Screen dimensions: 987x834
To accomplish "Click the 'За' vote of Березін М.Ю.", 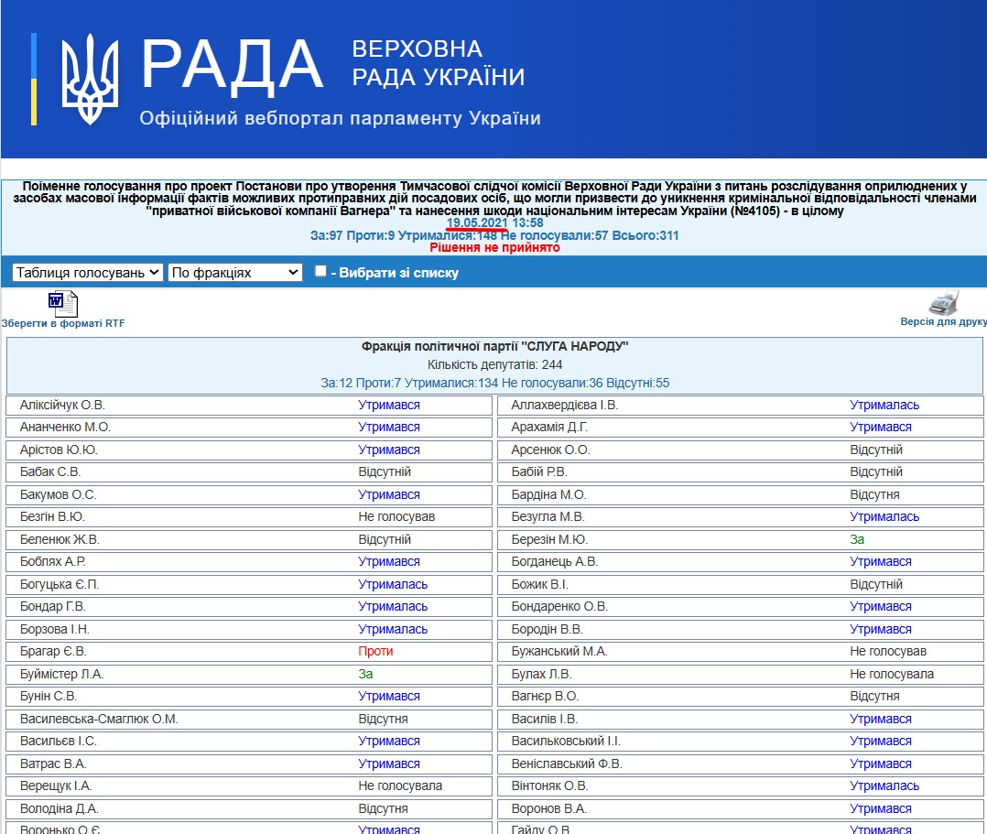I will click(857, 539).
